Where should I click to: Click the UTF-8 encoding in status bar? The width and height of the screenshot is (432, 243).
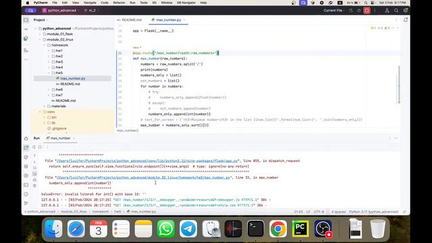[319, 212]
